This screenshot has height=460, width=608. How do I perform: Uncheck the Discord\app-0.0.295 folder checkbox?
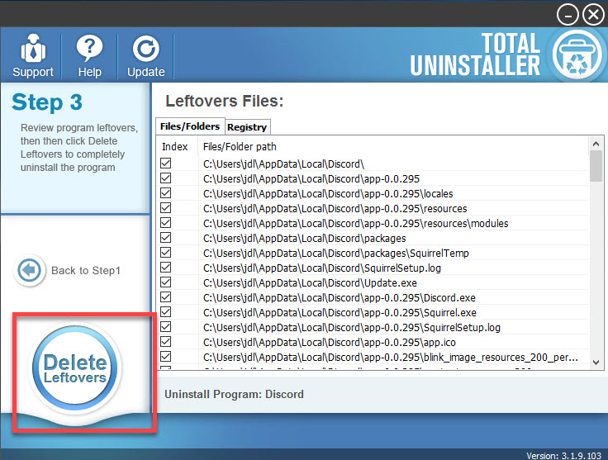(165, 178)
